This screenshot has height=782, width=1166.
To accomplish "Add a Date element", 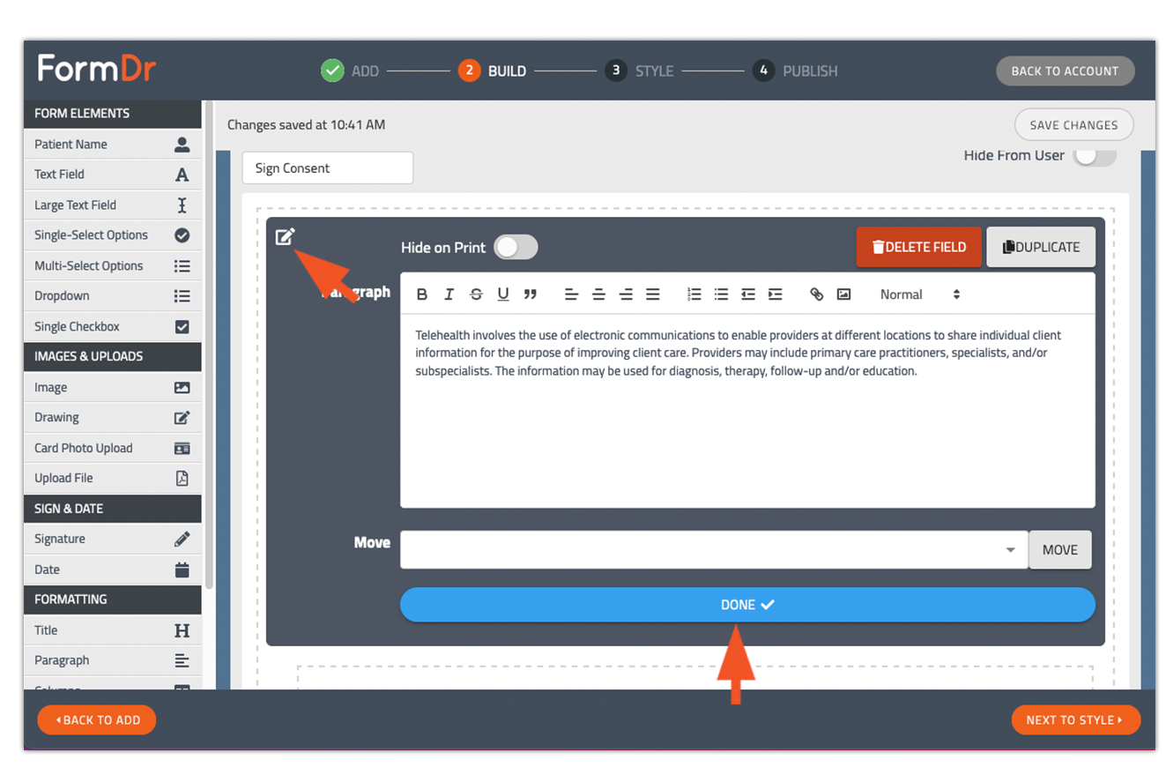I will tap(113, 570).
